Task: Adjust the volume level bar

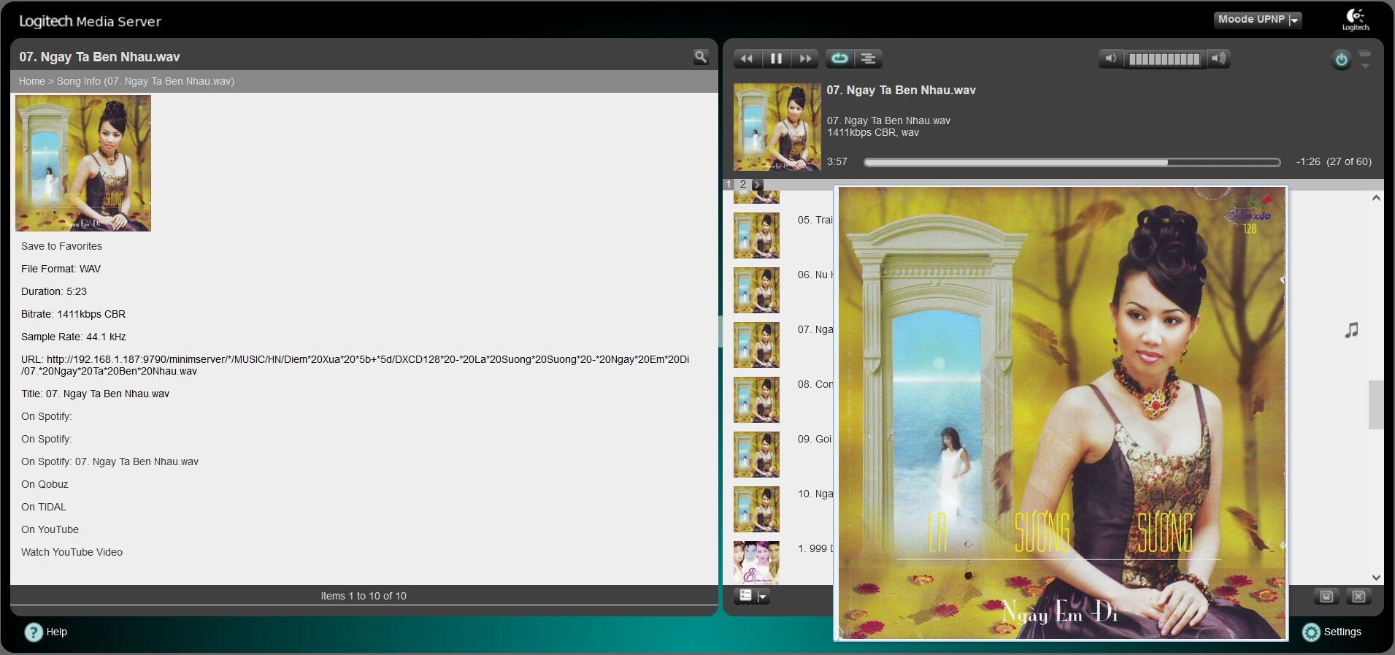Action: click(x=1164, y=59)
